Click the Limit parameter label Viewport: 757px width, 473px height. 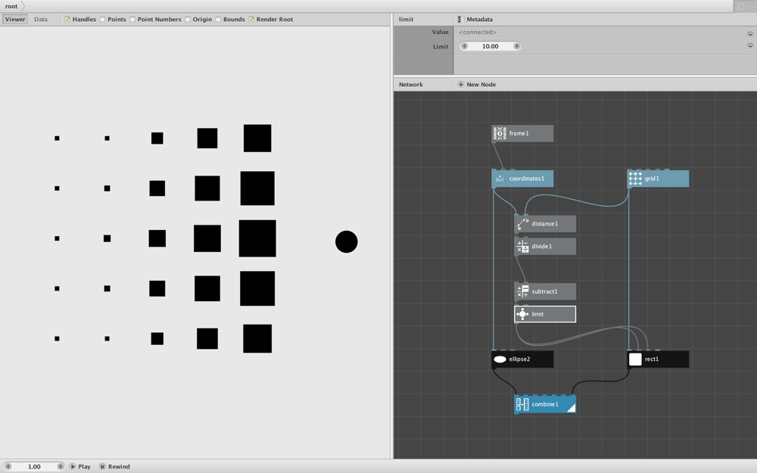[x=441, y=47]
